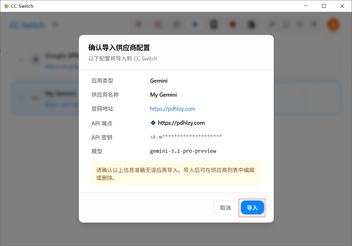352x246 pixels.
Task: Click the 应用类型 label
Action: [102, 81]
